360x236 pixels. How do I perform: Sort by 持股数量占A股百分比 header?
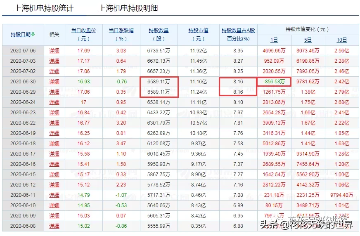tap(238, 34)
